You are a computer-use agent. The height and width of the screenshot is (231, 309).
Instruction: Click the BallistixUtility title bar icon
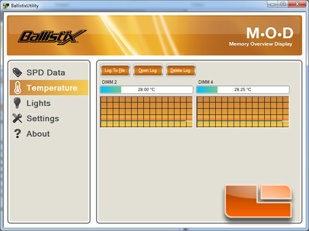pos(6,6)
